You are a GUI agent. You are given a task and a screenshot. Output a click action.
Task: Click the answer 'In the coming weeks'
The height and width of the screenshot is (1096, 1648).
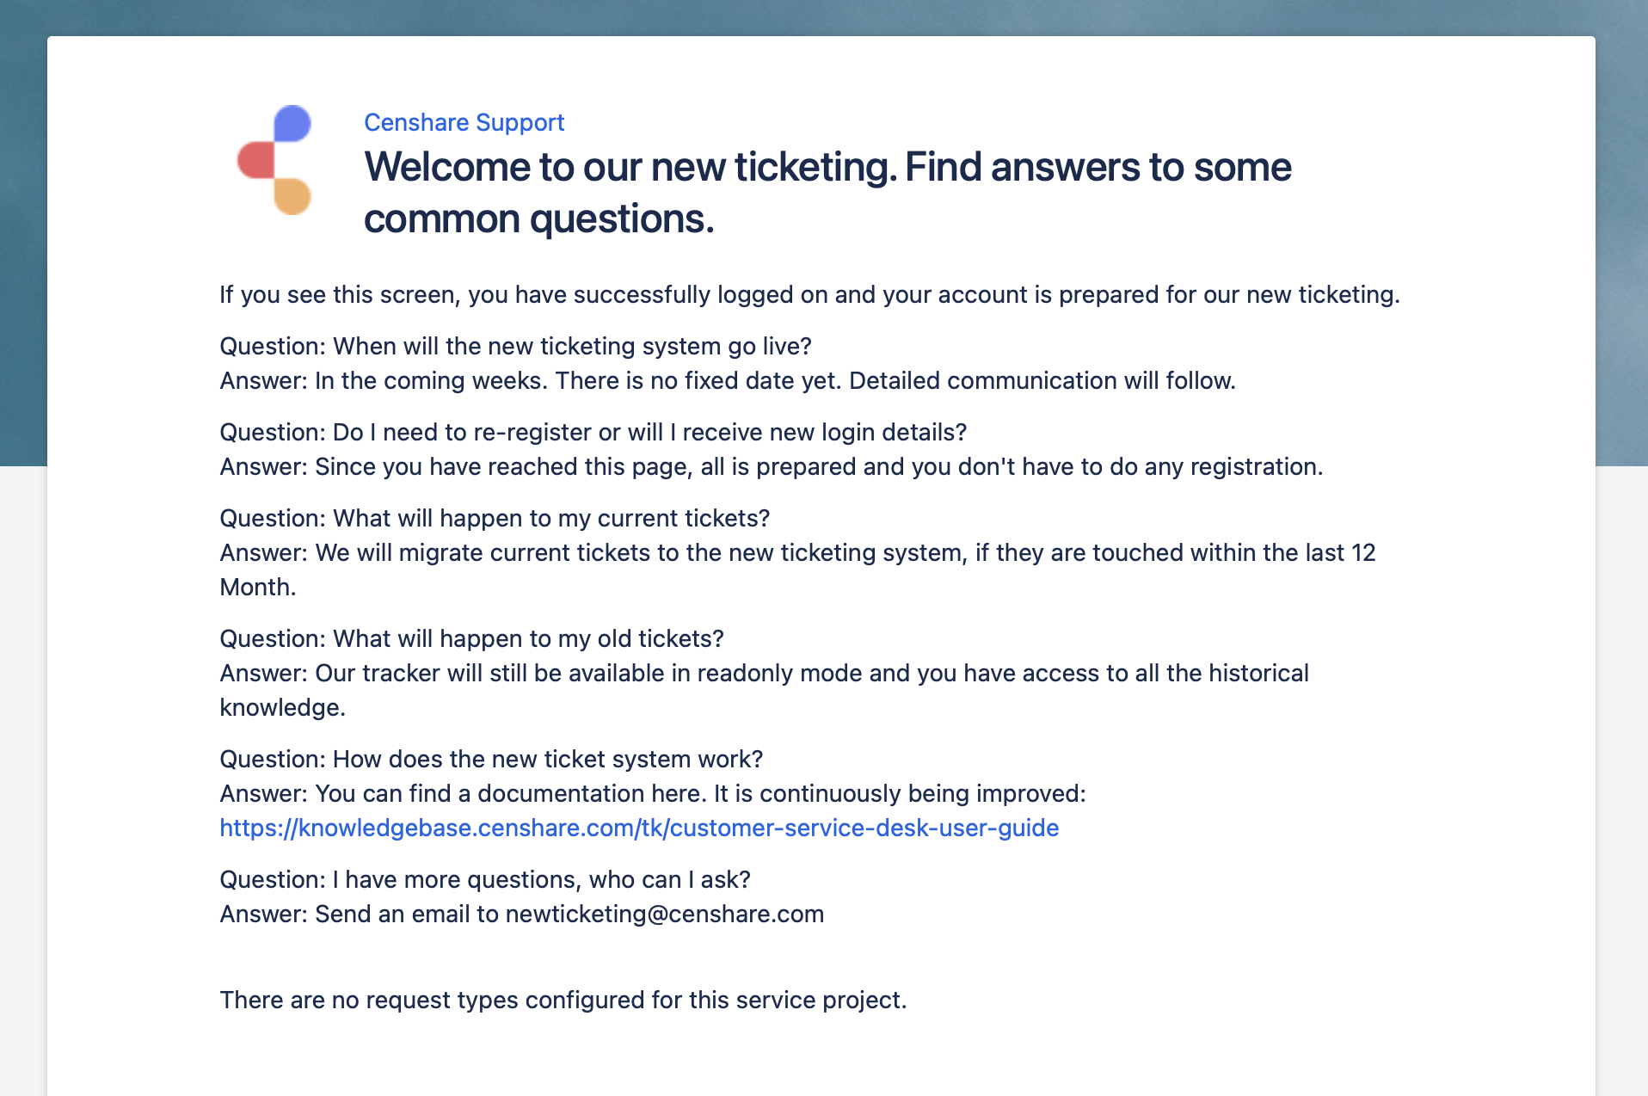(727, 380)
